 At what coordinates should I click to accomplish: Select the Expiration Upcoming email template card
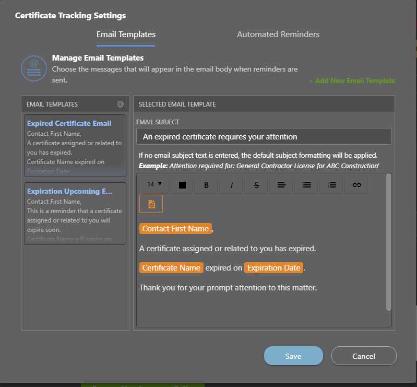click(75, 214)
